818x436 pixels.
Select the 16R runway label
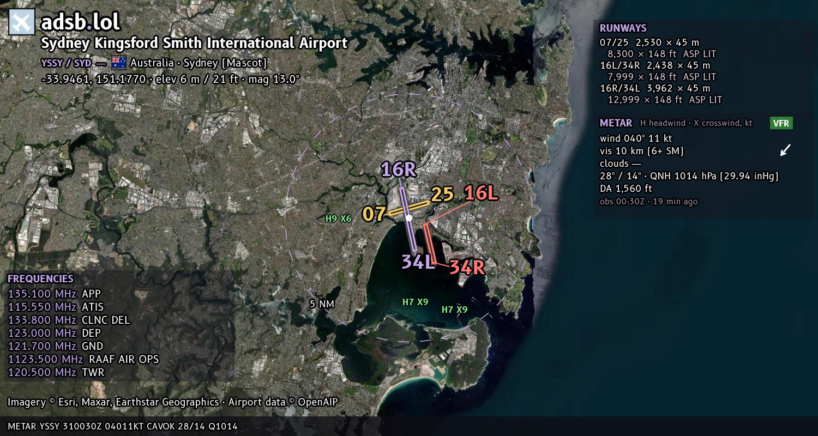[x=399, y=169]
